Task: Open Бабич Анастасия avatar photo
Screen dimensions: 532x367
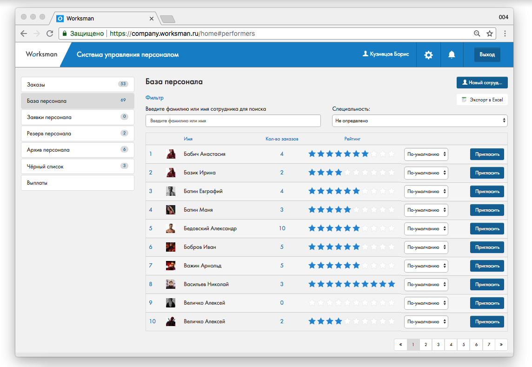Action: 171,154
